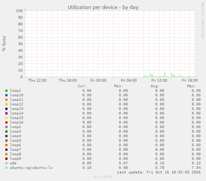This screenshot has height=181, width=206.
Task: Click the loop6 legend label
Action: [x=15, y=145]
